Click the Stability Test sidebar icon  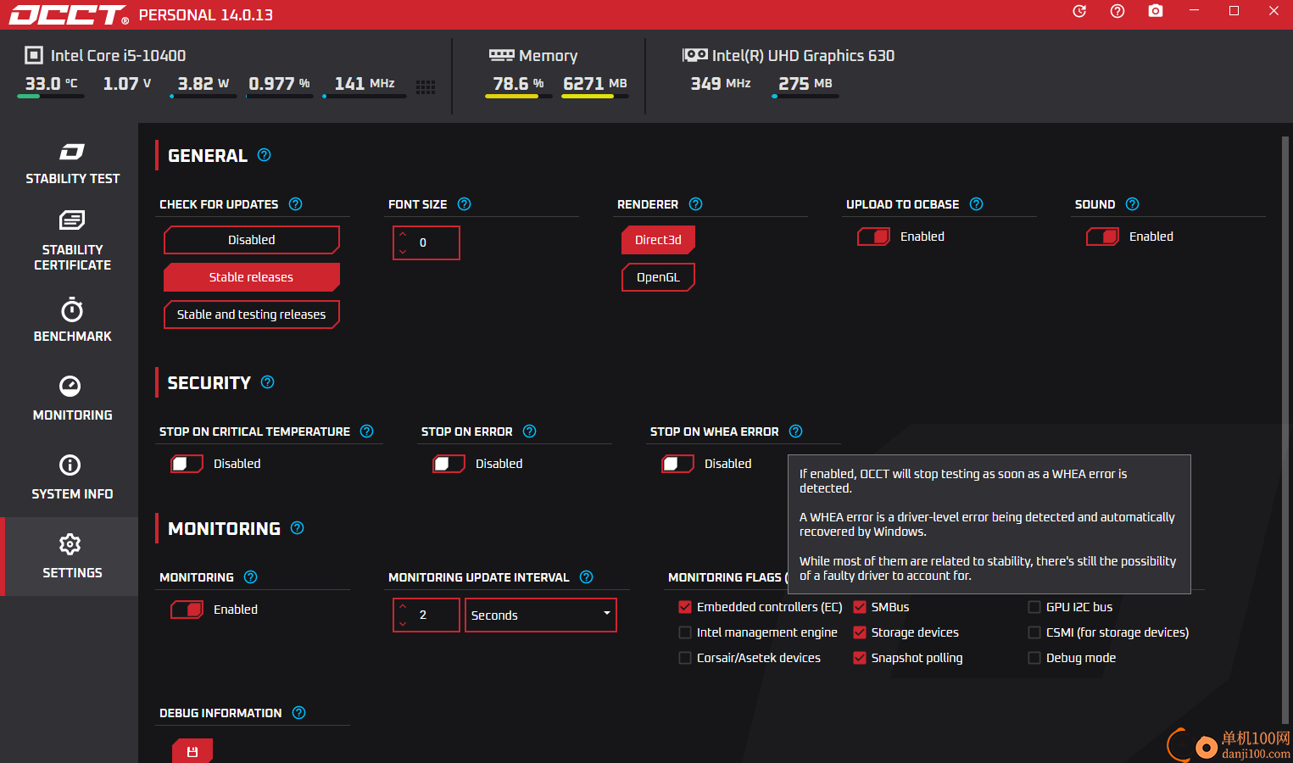pos(72,152)
